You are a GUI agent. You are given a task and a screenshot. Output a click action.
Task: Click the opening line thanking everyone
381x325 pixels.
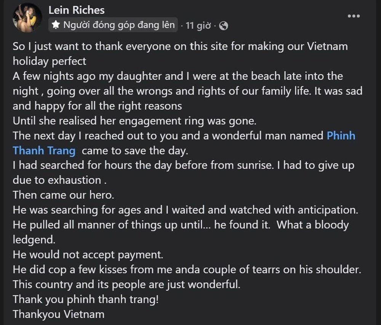[x=180, y=47]
